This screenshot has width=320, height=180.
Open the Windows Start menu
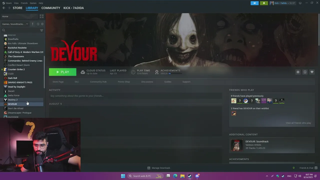[x=123, y=176]
